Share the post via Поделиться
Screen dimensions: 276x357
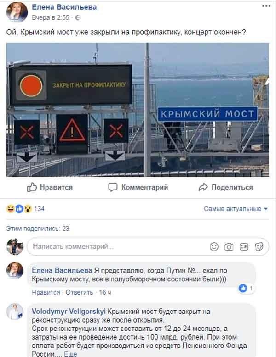pyautogui.click(x=226, y=187)
